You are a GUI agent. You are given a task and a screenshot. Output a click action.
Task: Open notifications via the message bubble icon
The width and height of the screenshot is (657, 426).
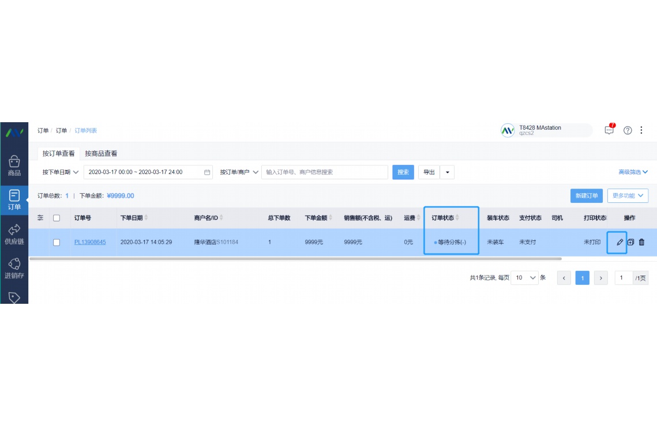[608, 130]
